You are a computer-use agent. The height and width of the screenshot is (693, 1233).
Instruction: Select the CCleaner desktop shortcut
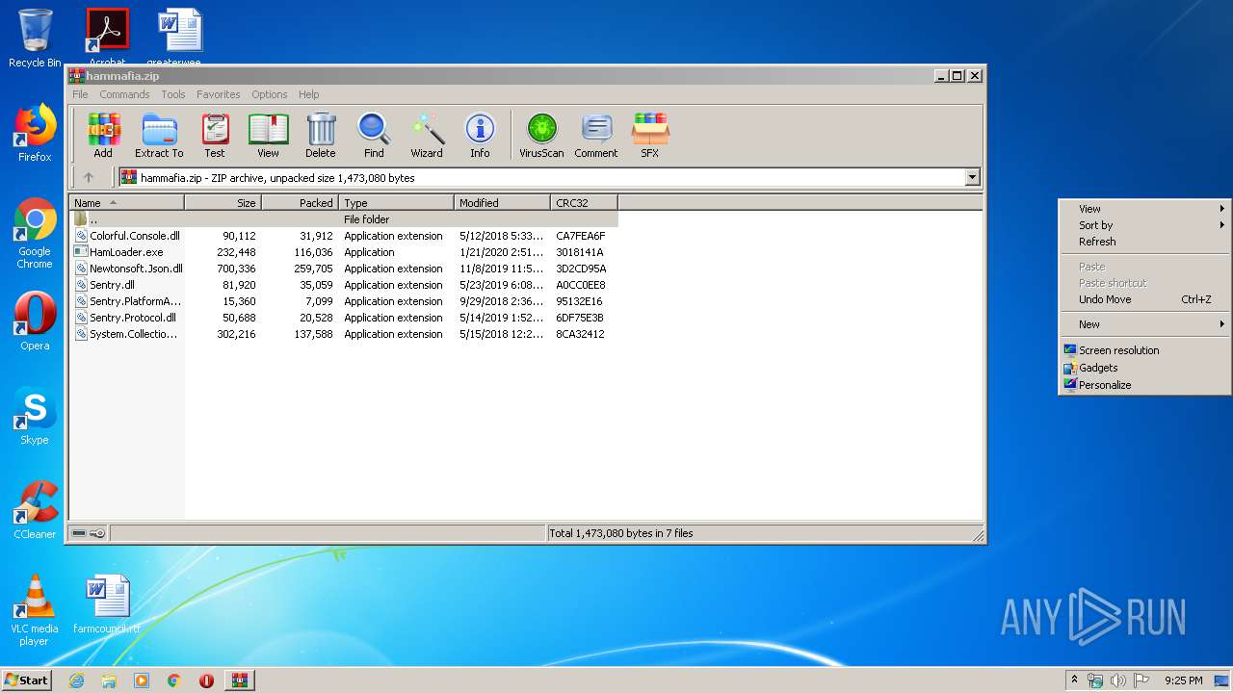[x=35, y=510]
